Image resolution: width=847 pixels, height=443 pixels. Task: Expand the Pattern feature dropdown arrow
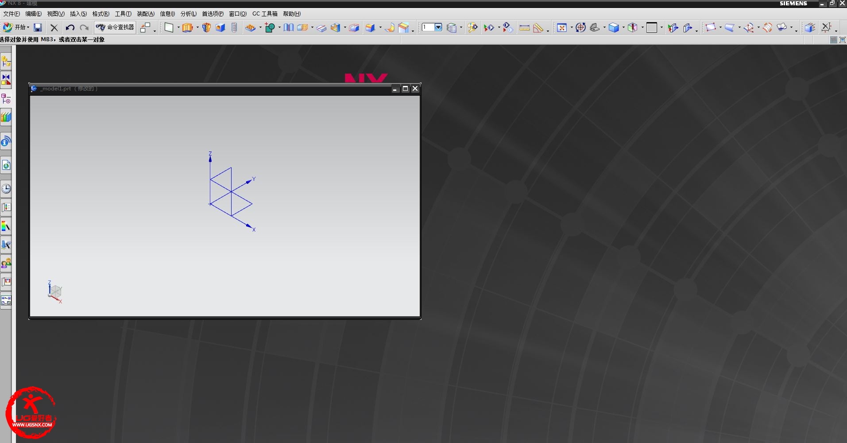coord(260,28)
